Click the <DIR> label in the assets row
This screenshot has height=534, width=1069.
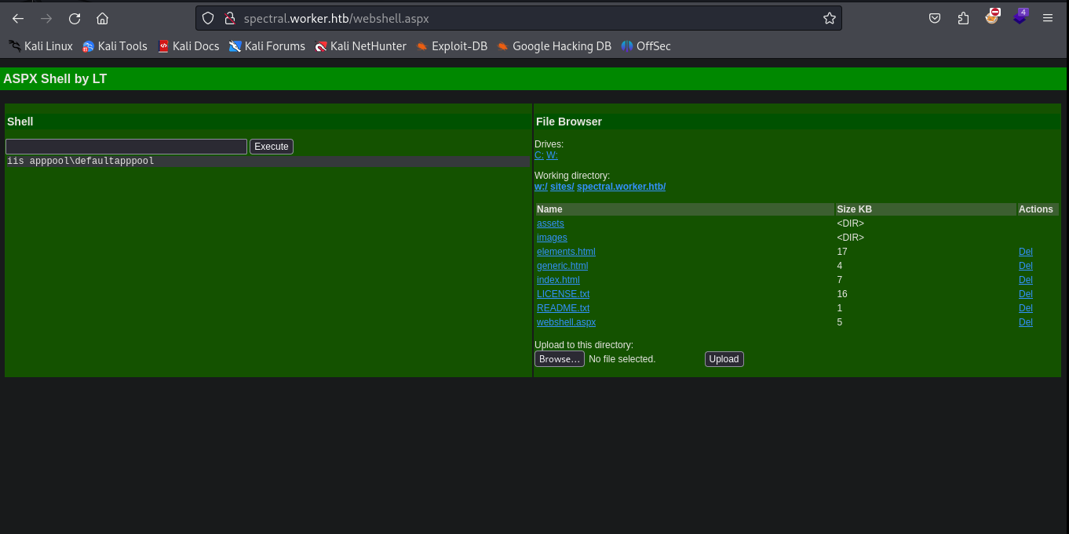coord(851,223)
